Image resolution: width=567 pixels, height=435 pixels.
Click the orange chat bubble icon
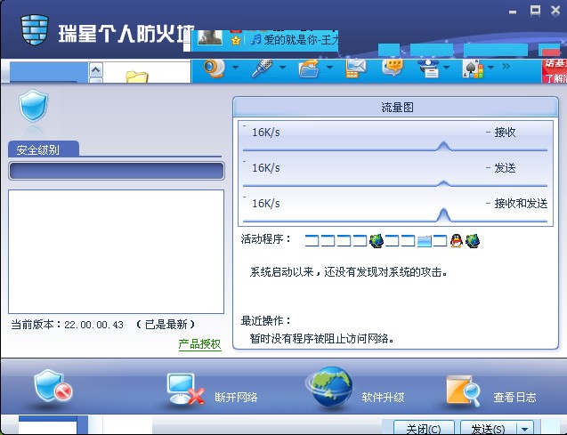[393, 68]
